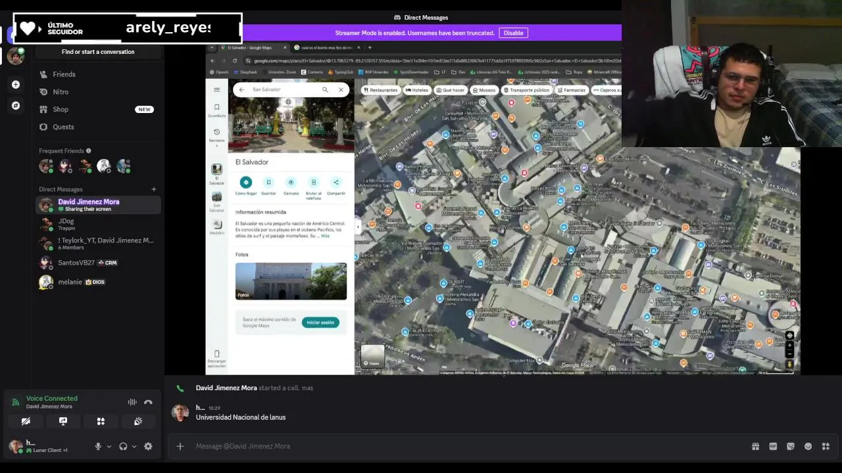Viewport: 842px width, 473px height.
Task: Mute the microphone
Action: [98, 446]
